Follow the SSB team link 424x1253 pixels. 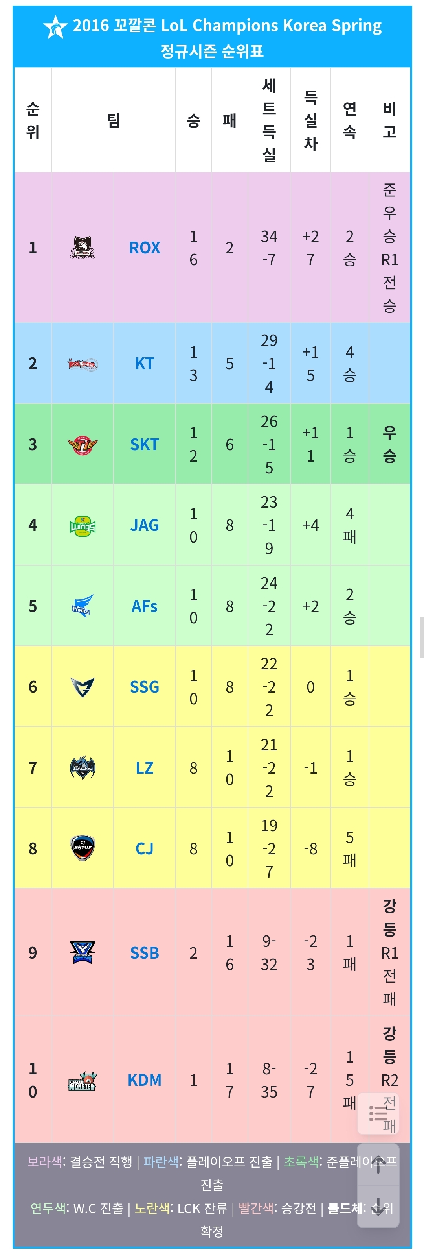[144, 952]
